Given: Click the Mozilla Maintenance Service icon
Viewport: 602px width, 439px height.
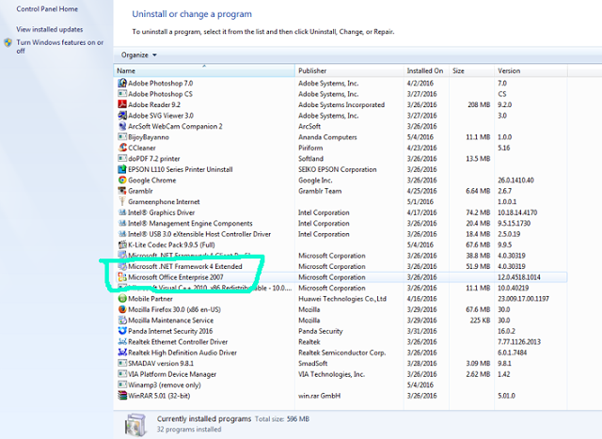Looking at the screenshot, I should (x=122, y=320).
